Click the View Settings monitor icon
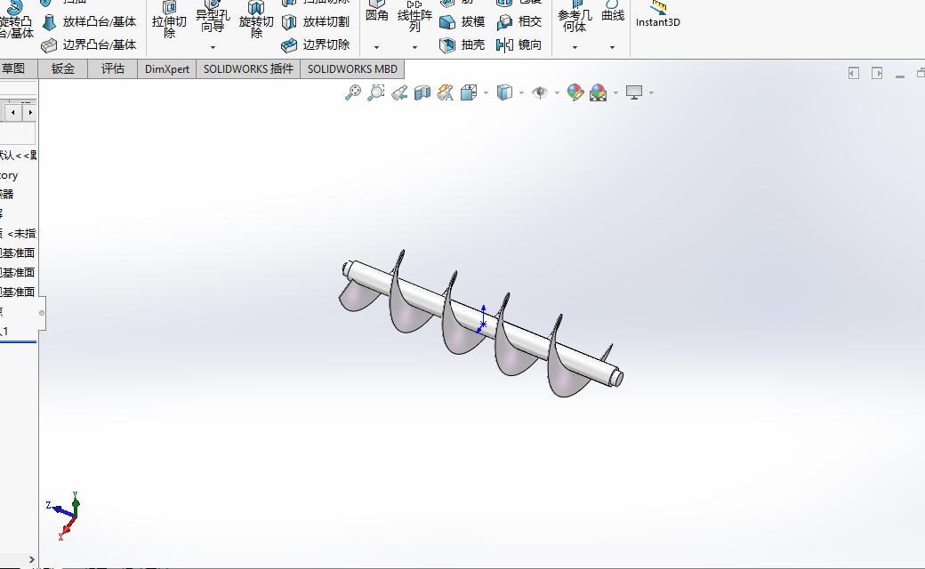Viewport: 925px width, 569px height. pos(634,92)
